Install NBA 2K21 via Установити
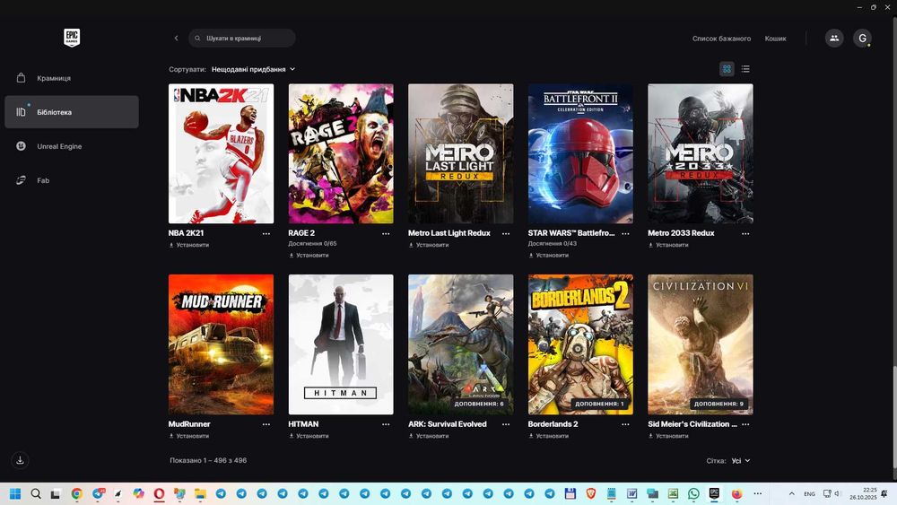Image resolution: width=897 pixels, height=505 pixels. [188, 245]
